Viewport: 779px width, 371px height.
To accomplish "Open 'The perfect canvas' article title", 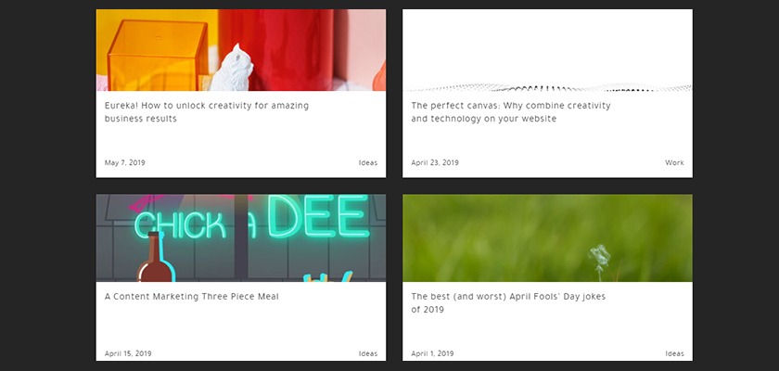I will [511, 112].
